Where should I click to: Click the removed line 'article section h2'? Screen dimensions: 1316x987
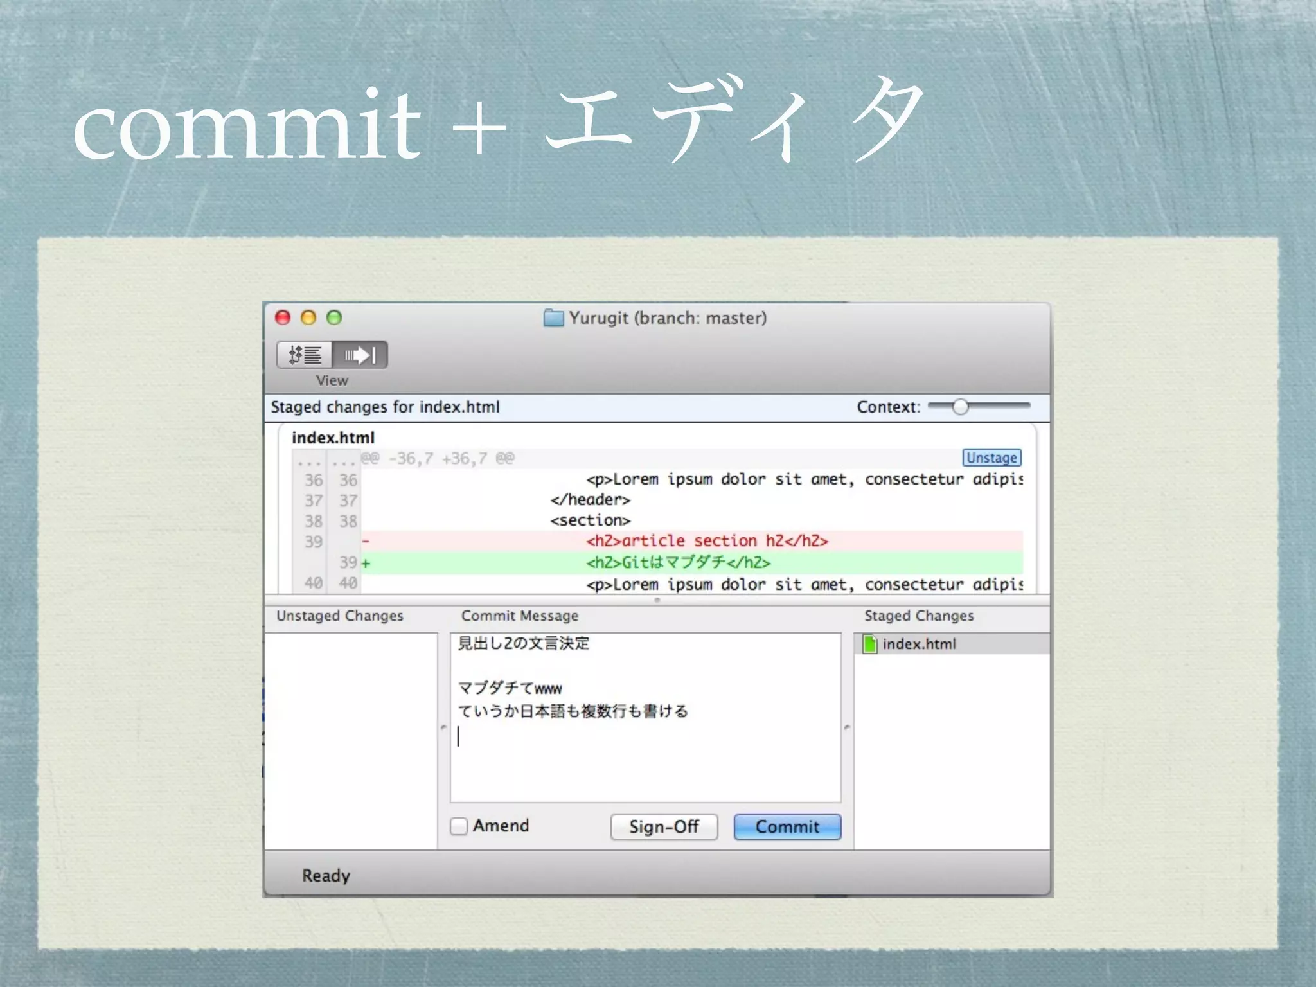[x=691, y=541]
